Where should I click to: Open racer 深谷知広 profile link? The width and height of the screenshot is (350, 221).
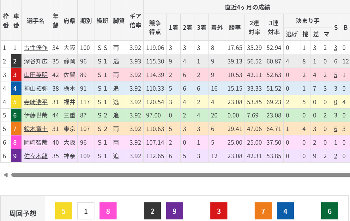[36, 61]
